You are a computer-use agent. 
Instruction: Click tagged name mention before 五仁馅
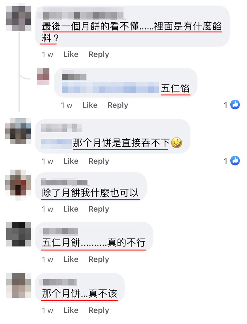click(x=110, y=87)
